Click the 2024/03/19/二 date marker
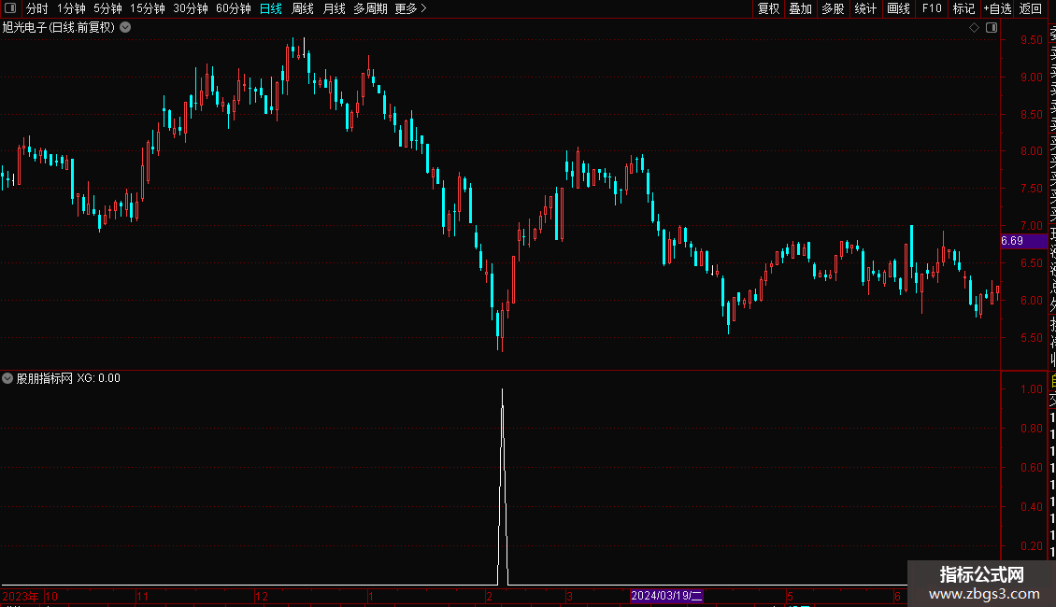Viewport: 1056px width, 607px height. point(666,596)
